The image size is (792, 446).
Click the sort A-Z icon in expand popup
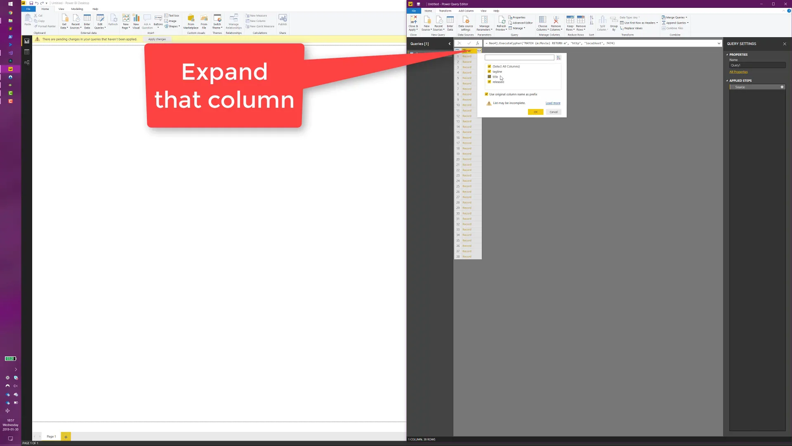click(559, 58)
